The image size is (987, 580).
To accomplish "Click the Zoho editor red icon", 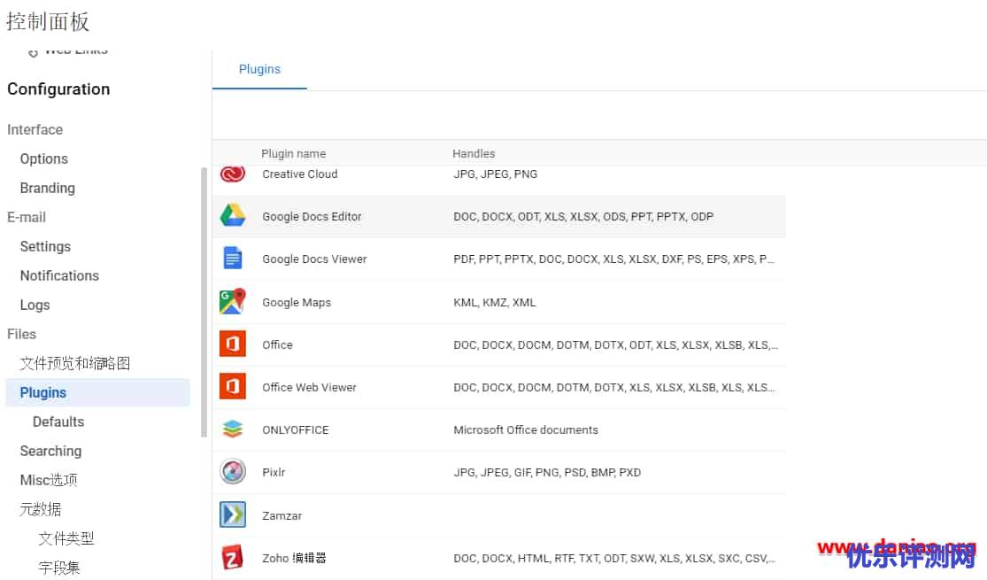I will click(233, 558).
